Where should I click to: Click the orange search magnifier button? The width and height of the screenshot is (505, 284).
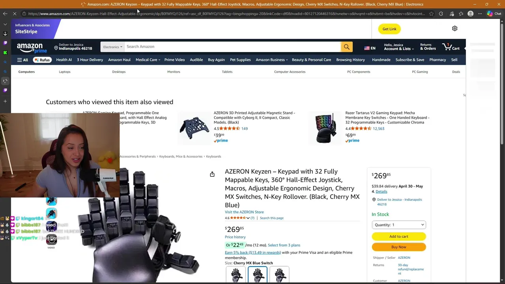[x=346, y=47]
